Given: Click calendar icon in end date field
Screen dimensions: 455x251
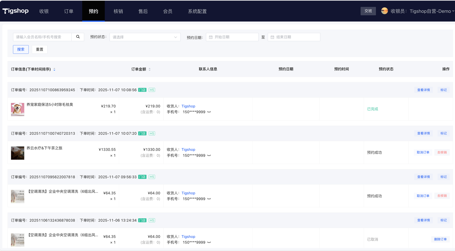Looking at the screenshot, I should [x=272, y=37].
